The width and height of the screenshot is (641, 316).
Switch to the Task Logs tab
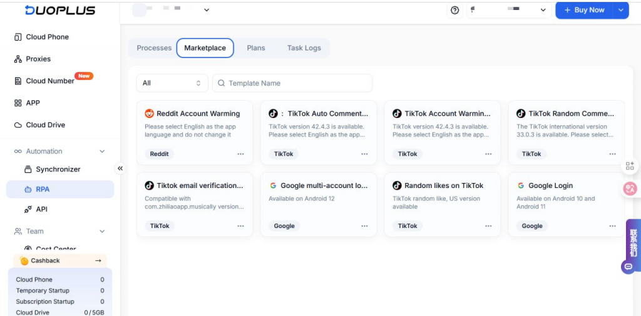click(304, 48)
